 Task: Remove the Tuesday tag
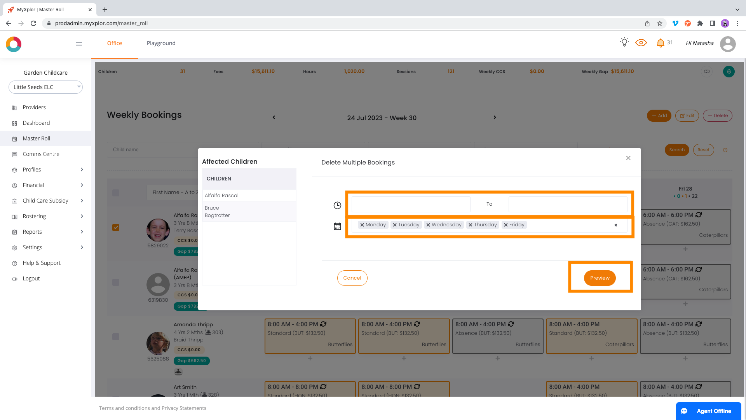click(395, 225)
